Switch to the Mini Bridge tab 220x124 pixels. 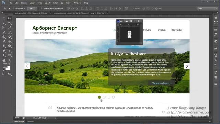[x=19, y=121]
